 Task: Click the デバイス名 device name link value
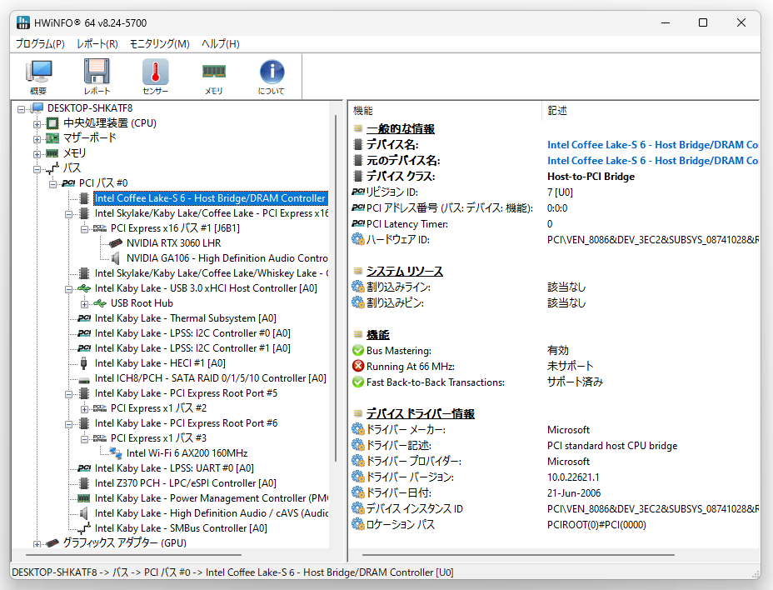(x=653, y=144)
